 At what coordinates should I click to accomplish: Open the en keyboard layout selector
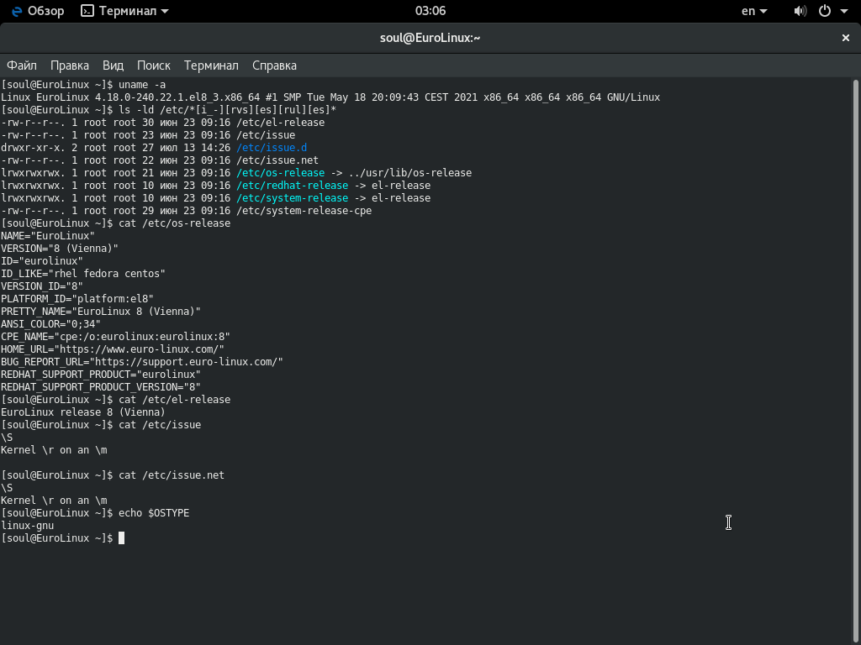(x=754, y=11)
